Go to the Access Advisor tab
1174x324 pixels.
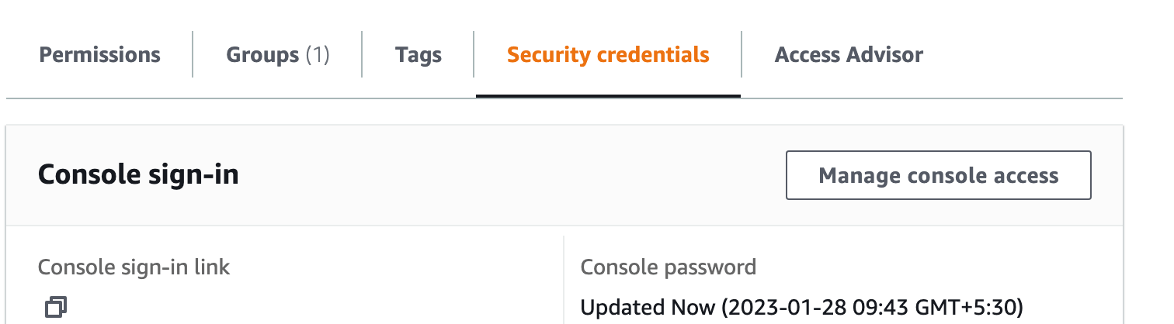(849, 55)
